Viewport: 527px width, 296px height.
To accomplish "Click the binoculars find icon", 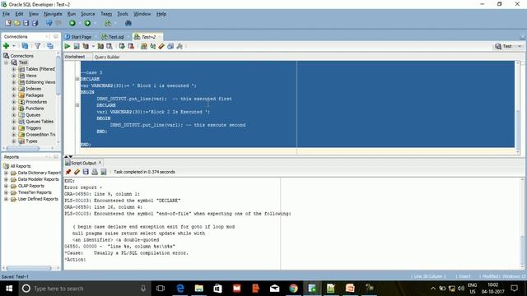I will click(x=128, y=23).
